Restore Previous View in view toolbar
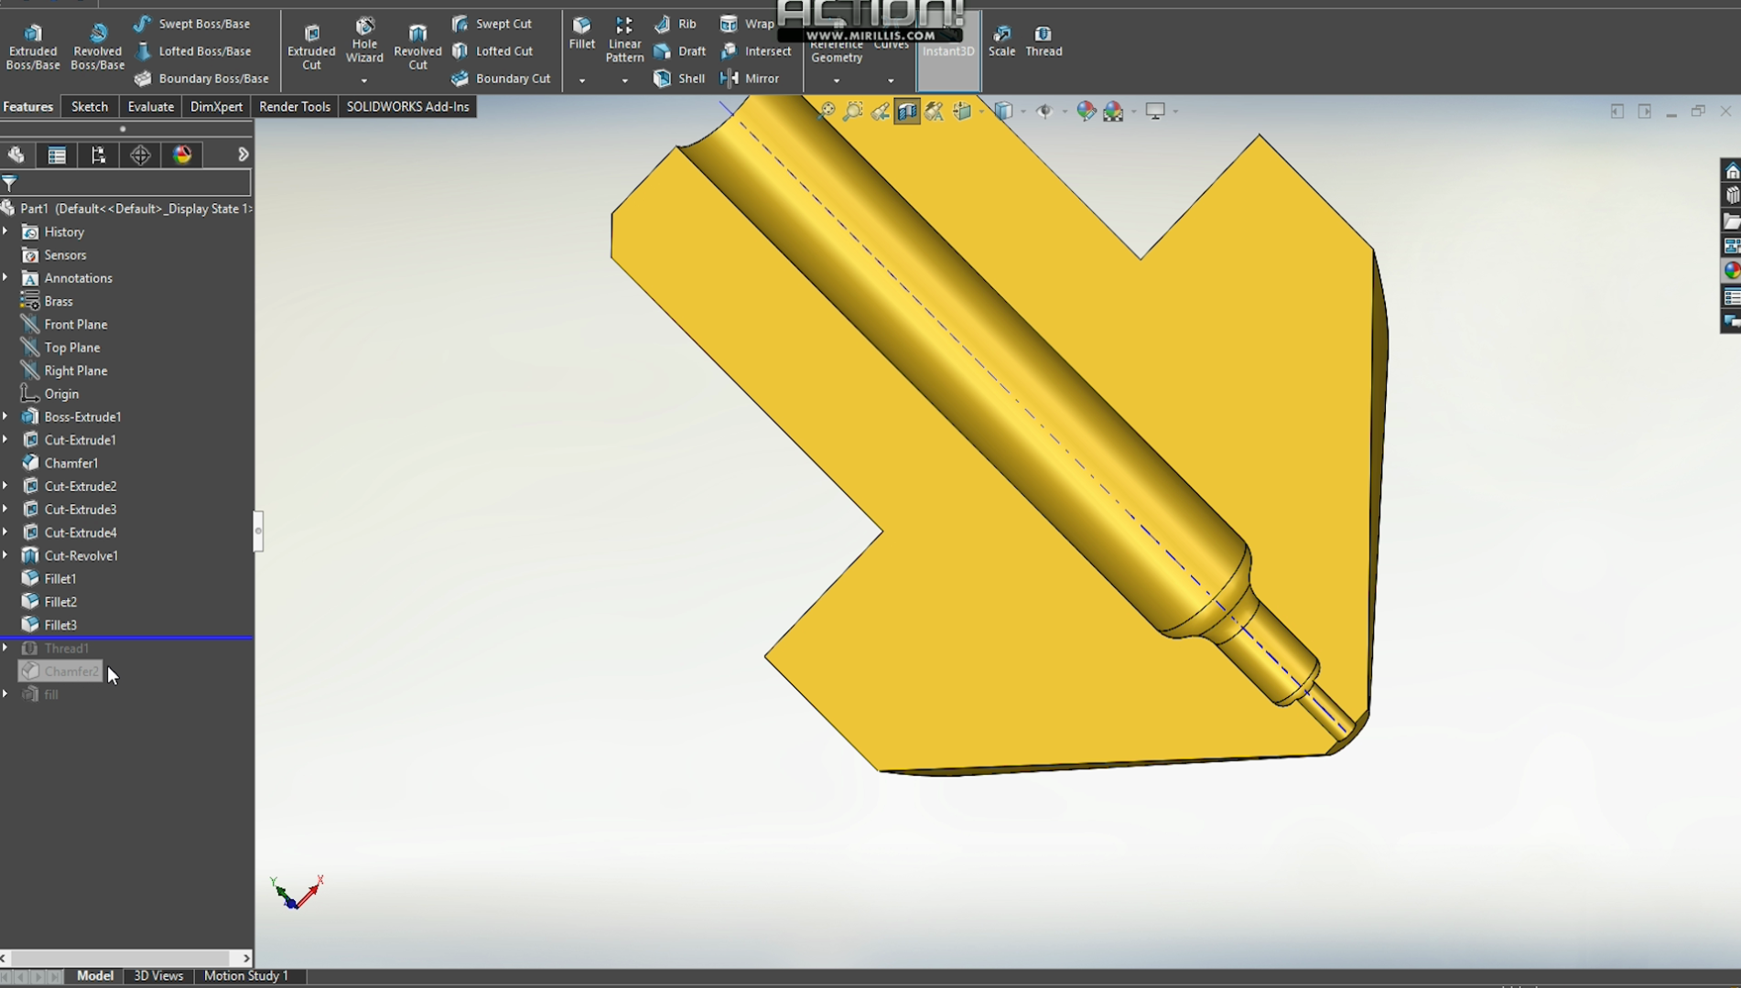 pyautogui.click(x=880, y=112)
